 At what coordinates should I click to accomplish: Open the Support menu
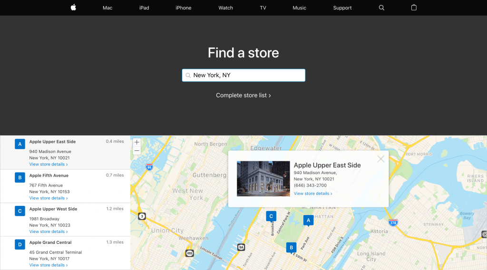click(x=342, y=8)
